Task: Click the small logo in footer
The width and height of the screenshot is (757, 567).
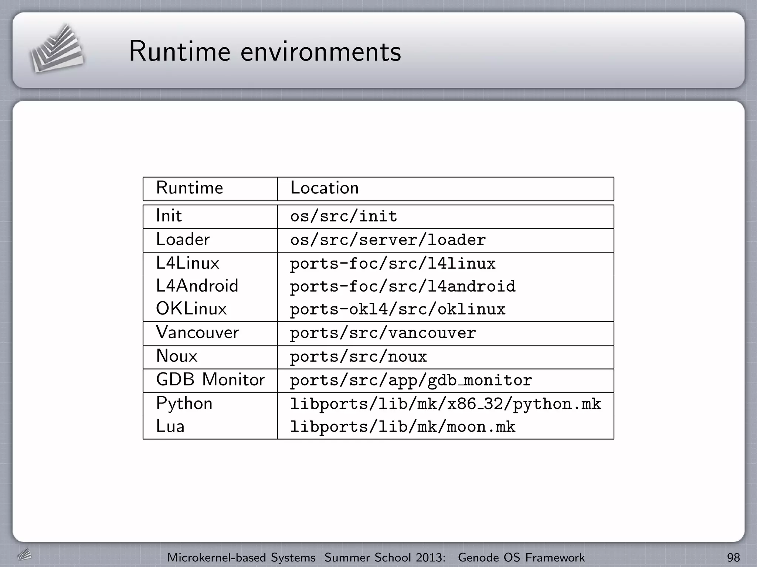Action: click(24, 555)
